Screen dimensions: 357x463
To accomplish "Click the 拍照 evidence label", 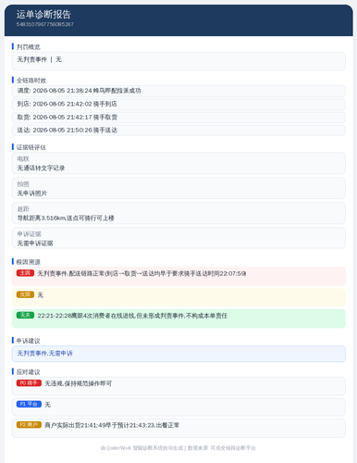I will coord(23,184).
